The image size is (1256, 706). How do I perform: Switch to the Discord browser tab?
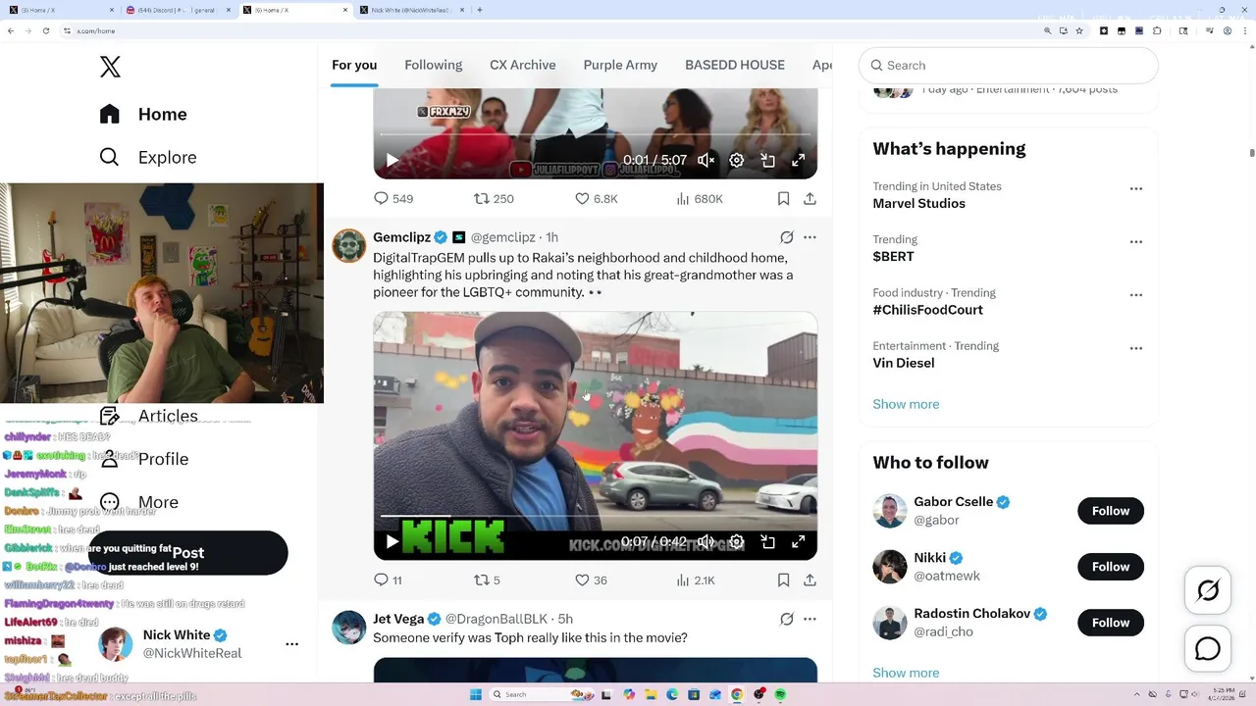click(177, 10)
